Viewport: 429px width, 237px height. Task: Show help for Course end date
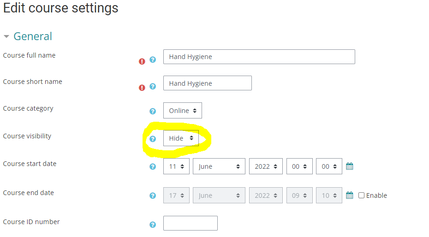pos(153,196)
